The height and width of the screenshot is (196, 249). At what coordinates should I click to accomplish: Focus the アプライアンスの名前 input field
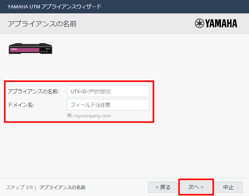pyautogui.click(x=108, y=91)
